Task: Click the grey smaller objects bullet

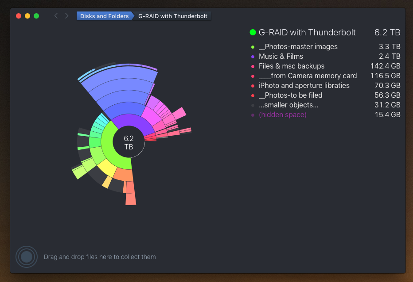Action: pos(253,105)
